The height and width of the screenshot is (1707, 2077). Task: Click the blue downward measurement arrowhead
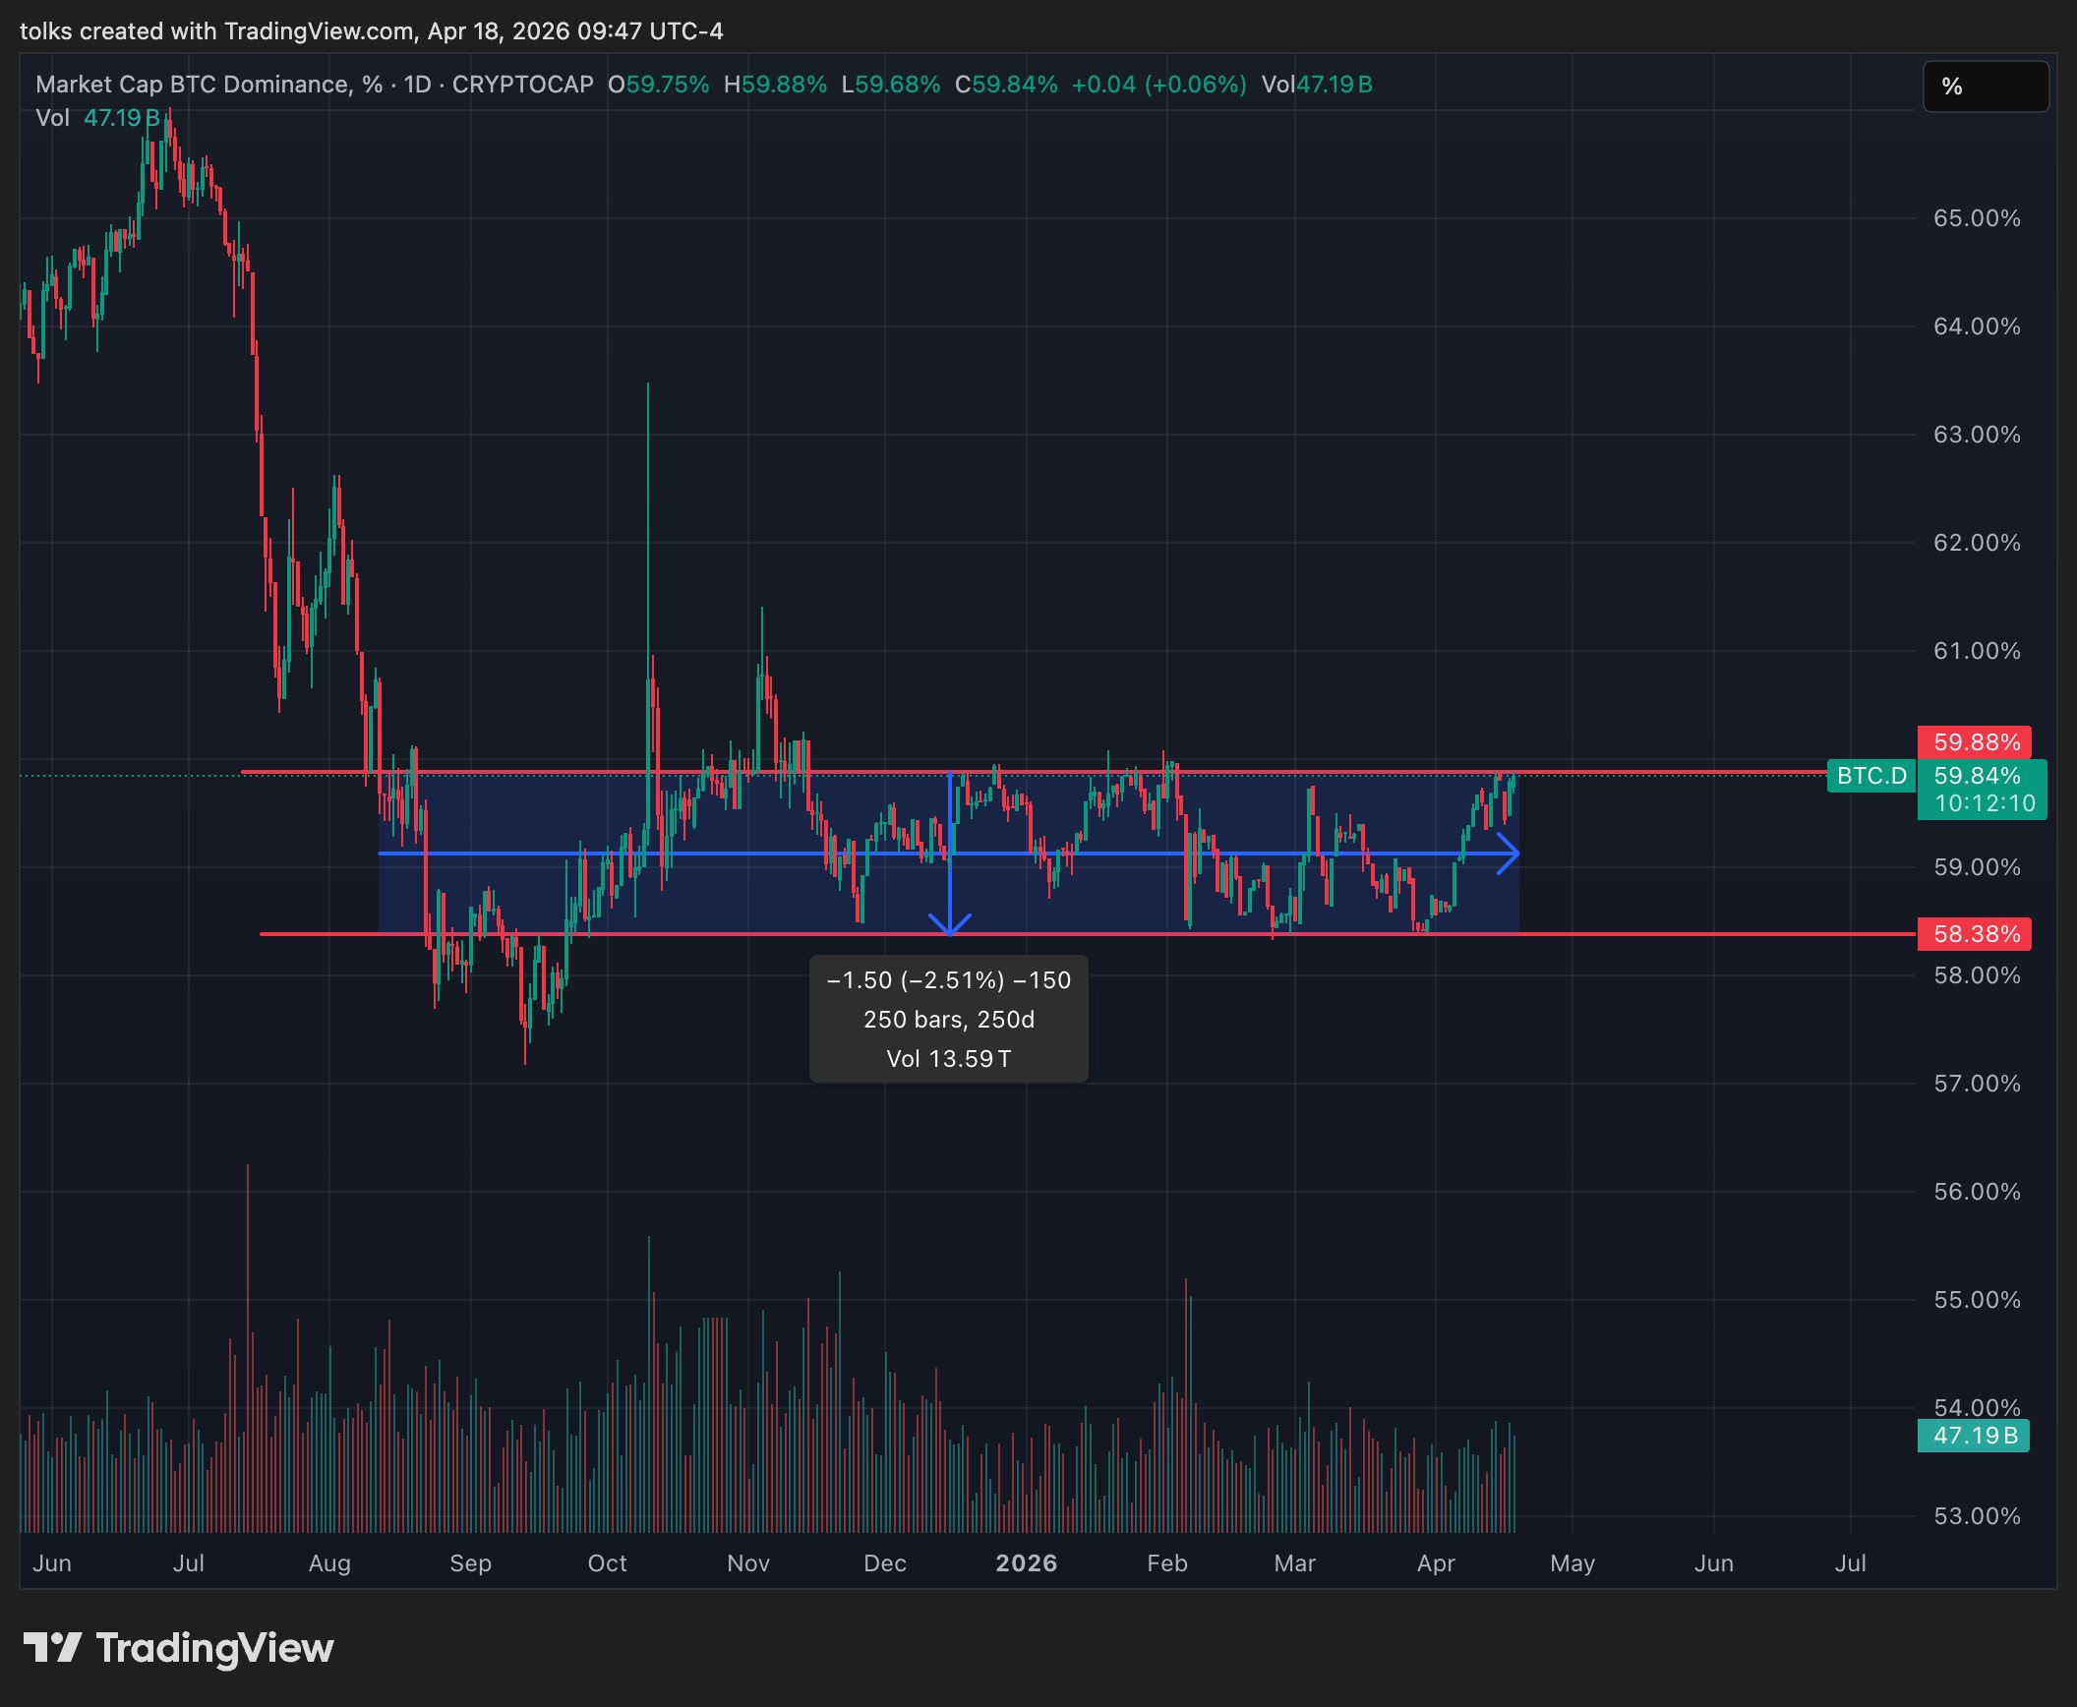(950, 925)
